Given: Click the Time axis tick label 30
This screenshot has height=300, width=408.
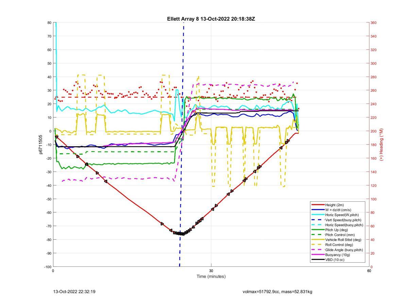Looking at the screenshot, I should [211, 271].
